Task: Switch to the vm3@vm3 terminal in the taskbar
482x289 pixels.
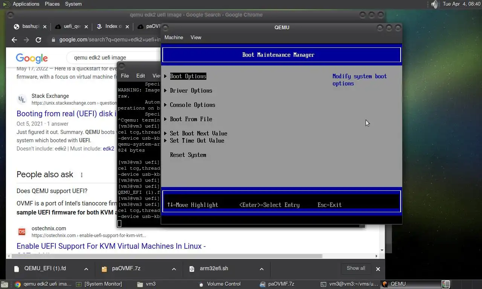Action: pos(349,284)
